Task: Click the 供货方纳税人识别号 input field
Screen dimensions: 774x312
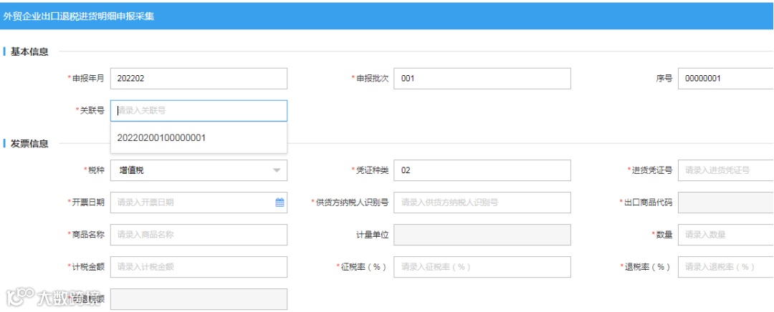Action: coord(482,203)
